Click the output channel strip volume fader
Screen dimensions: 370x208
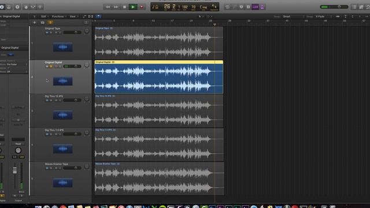click(14, 170)
